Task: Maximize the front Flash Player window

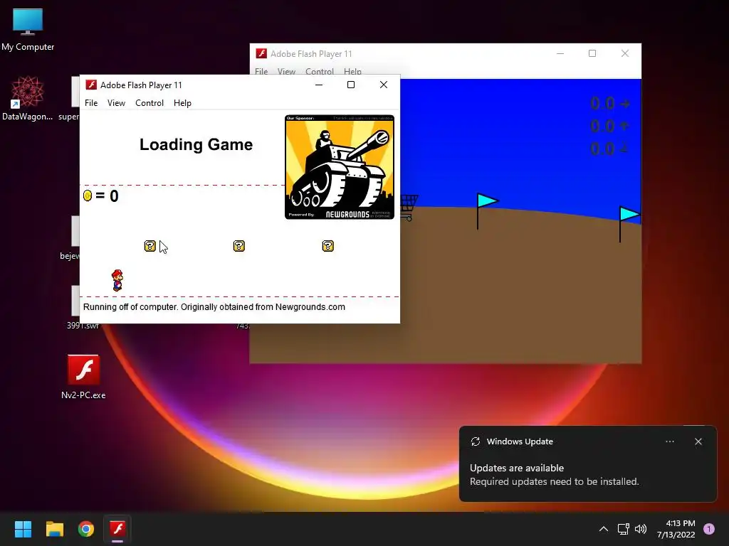Action: point(351,85)
